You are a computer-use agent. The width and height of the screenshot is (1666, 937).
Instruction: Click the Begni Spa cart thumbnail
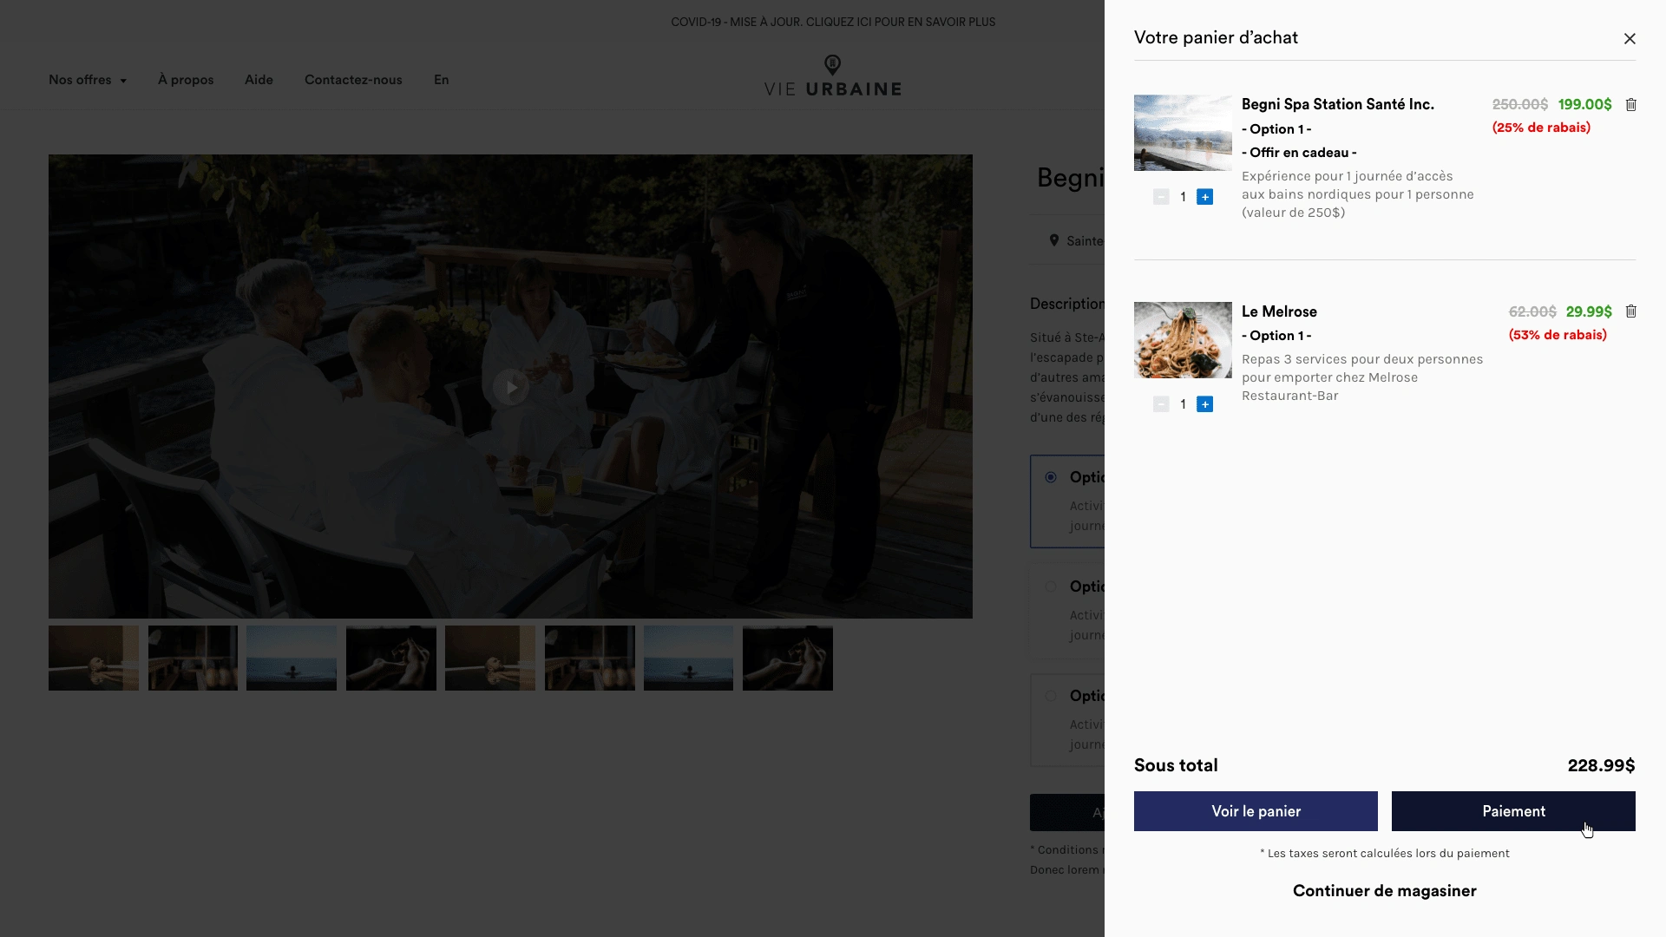click(x=1183, y=133)
